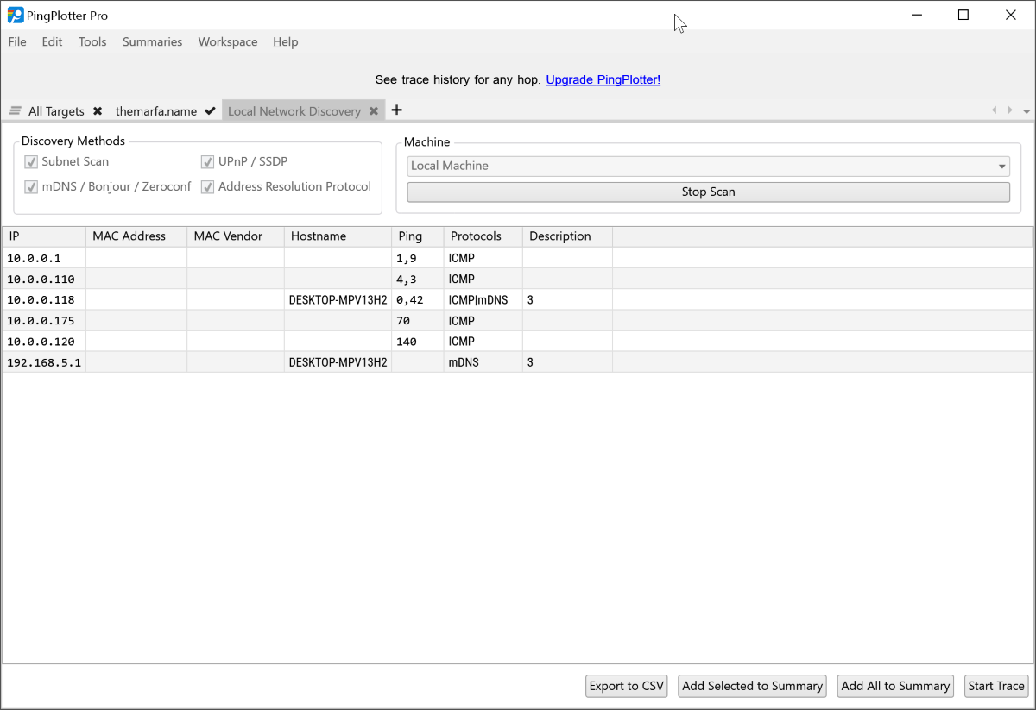This screenshot has width=1036, height=710.
Task: Open the Tools menu
Action: (92, 42)
